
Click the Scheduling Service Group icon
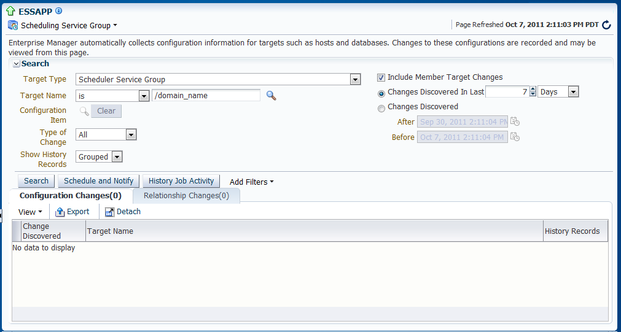[x=13, y=25]
